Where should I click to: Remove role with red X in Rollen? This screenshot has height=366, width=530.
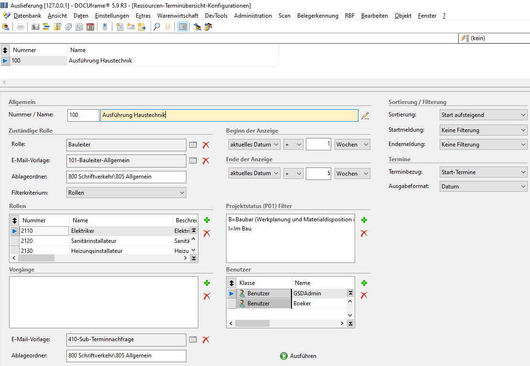click(x=207, y=233)
